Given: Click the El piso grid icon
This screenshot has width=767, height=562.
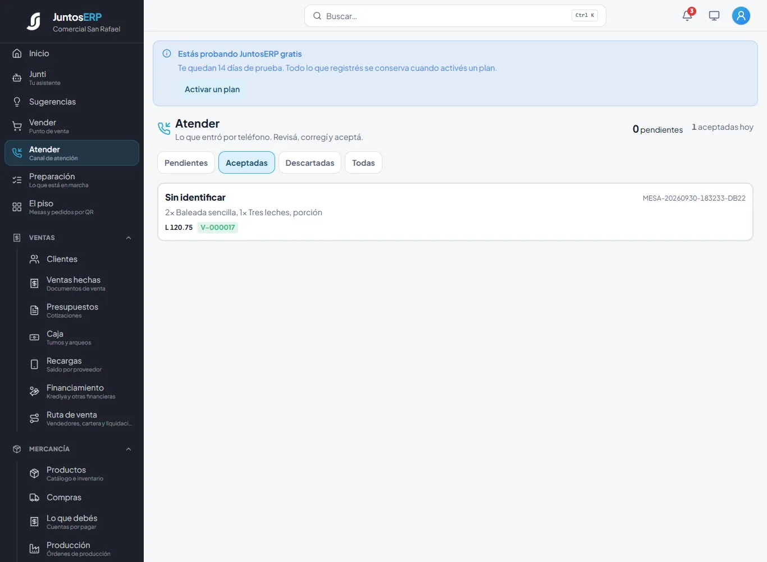Looking at the screenshot, I should 17,207.
